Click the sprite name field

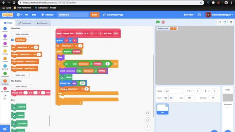point(174,91)
